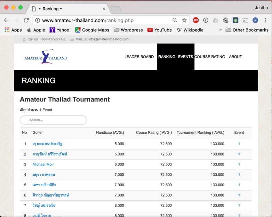Viewport: 272px width, 217px height.
Task: Click the Event 1 link for Michael Moir
Action: click(x=239, y=164)
